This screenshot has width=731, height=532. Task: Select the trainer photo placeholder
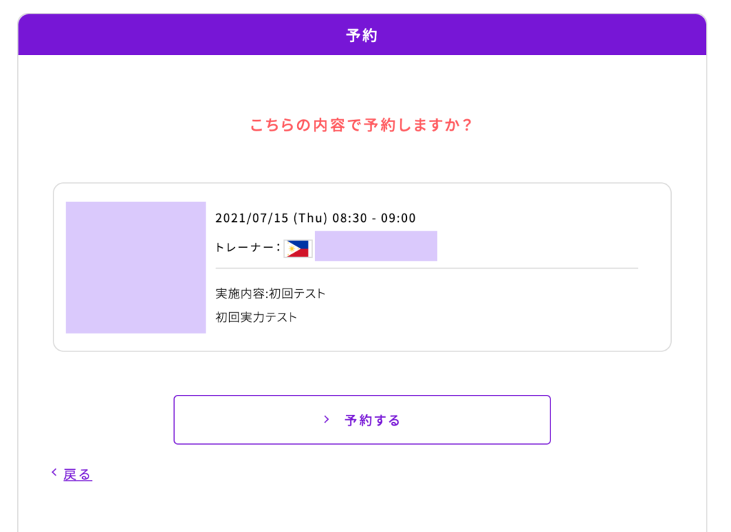point(136,267)
